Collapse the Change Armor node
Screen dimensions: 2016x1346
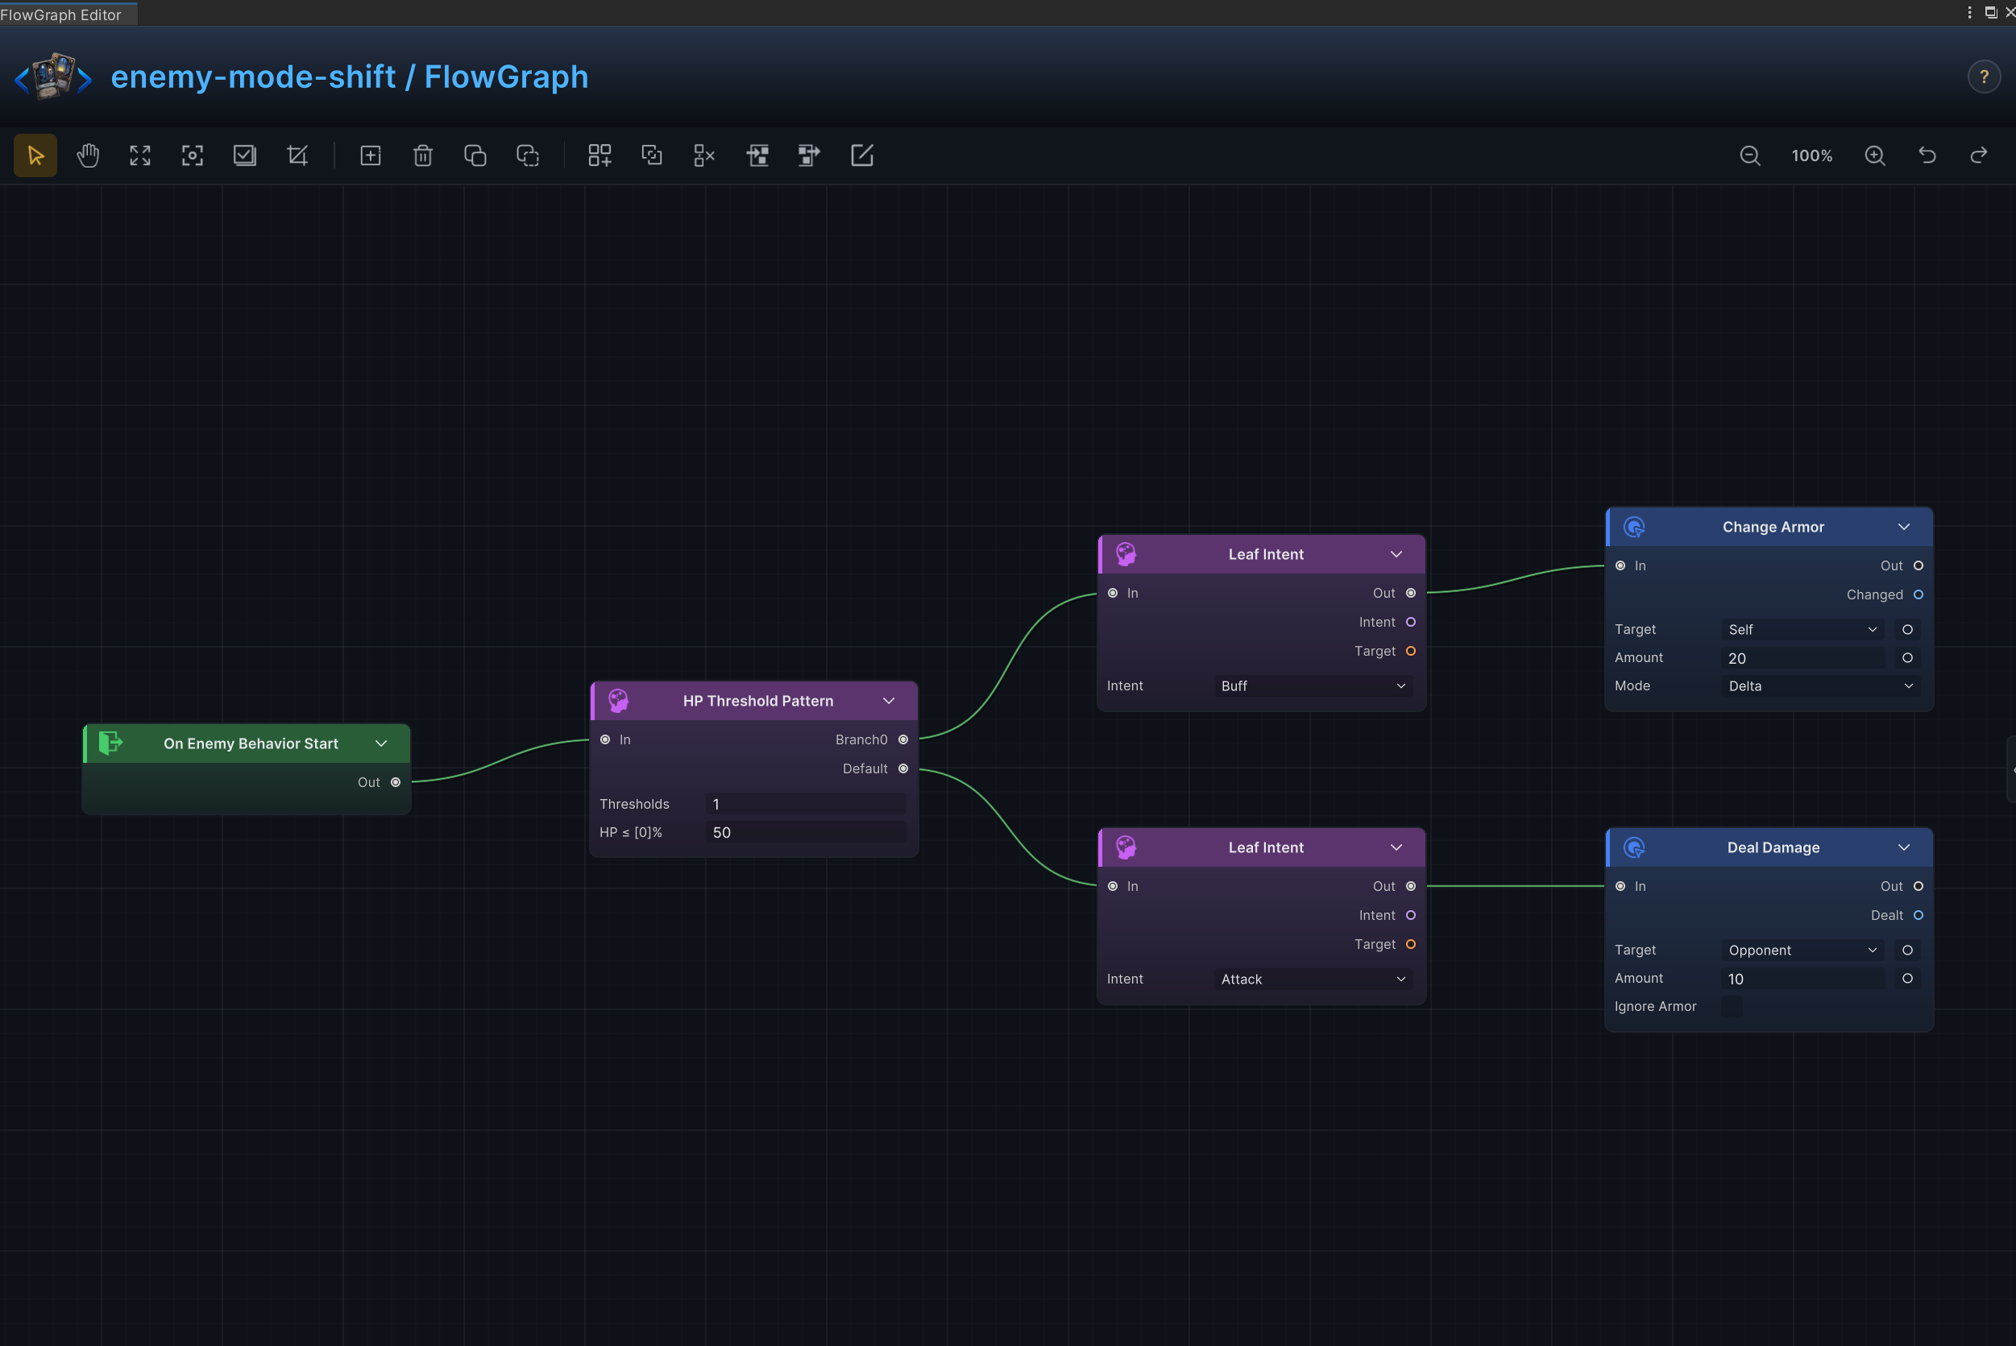pos(1903,526)
